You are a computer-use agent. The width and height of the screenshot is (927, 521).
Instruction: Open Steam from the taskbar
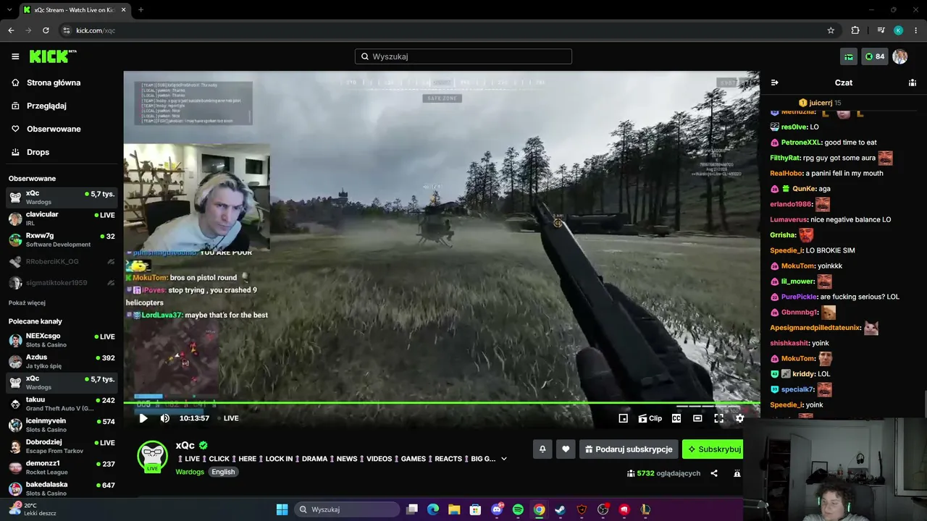561,509
